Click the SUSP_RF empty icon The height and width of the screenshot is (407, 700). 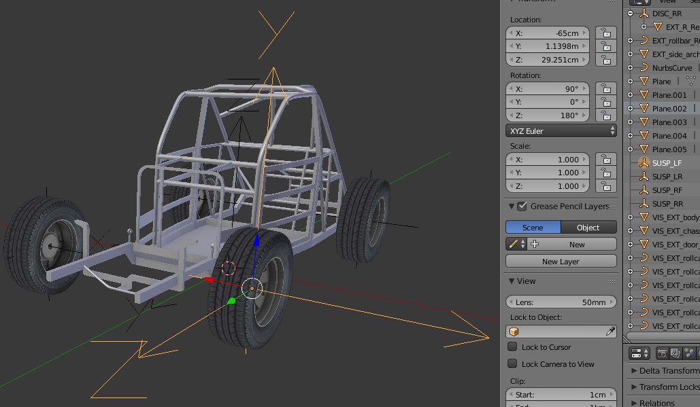[x=644, y=190]
